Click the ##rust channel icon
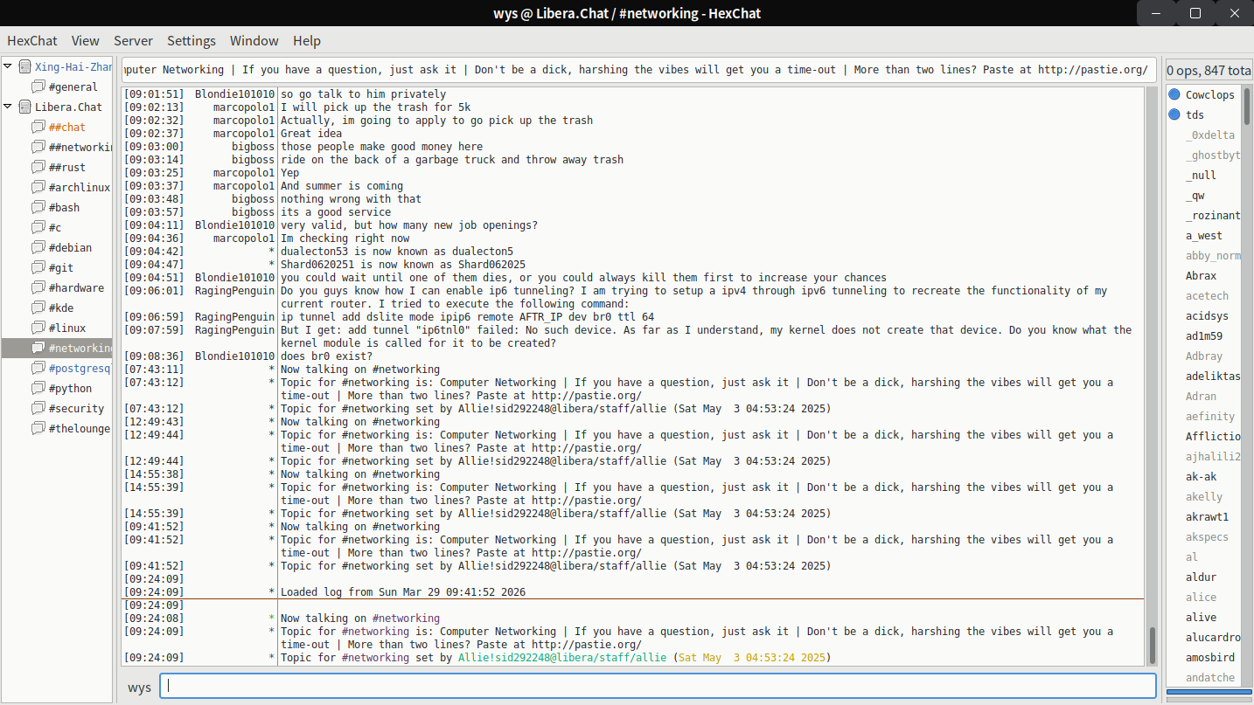The image size is (1254, 705). tap(38, 167)
